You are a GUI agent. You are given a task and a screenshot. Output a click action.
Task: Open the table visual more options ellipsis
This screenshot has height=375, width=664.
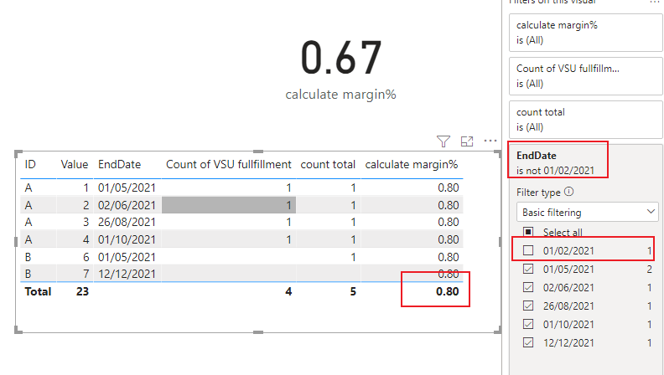490,141
